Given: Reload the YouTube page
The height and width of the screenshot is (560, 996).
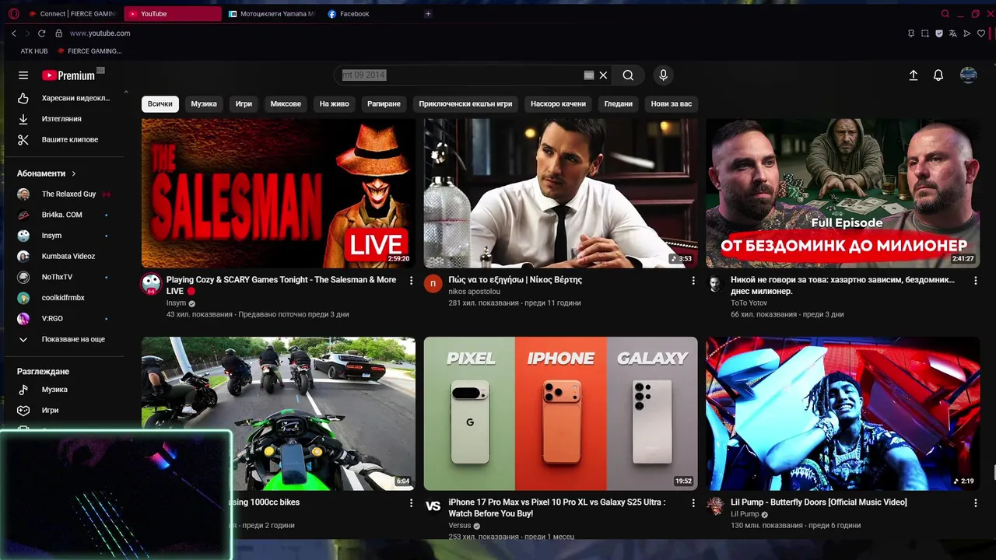Looking at the screenshot, I should pos(41,33).
